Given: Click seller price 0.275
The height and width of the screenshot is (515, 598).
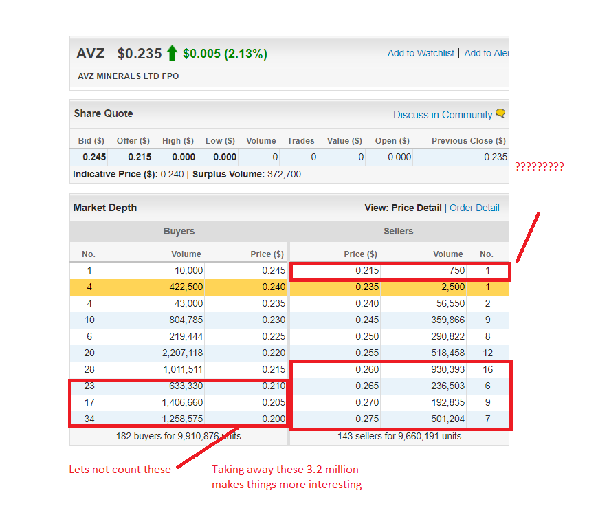Looking at the screenshot, I should [367, 419].
